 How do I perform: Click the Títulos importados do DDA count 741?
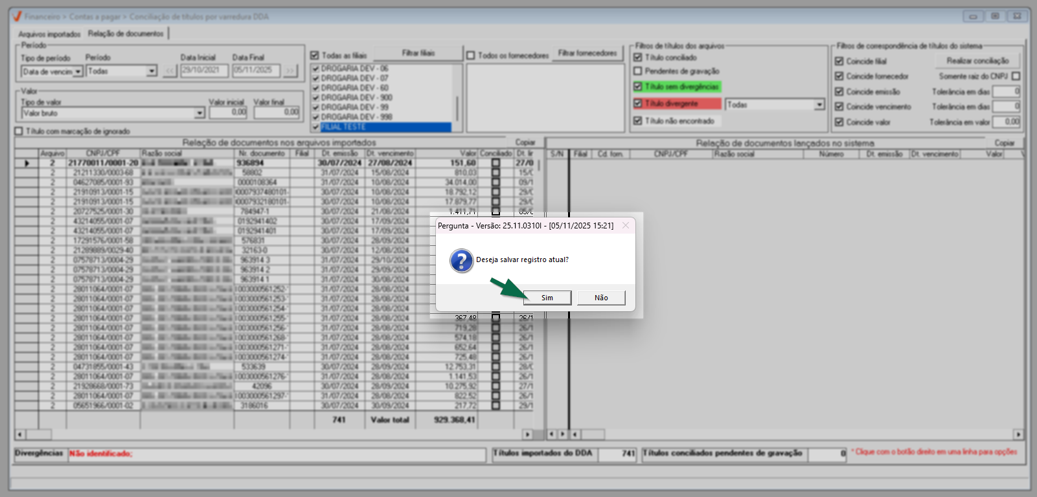[x=617, y=454]
